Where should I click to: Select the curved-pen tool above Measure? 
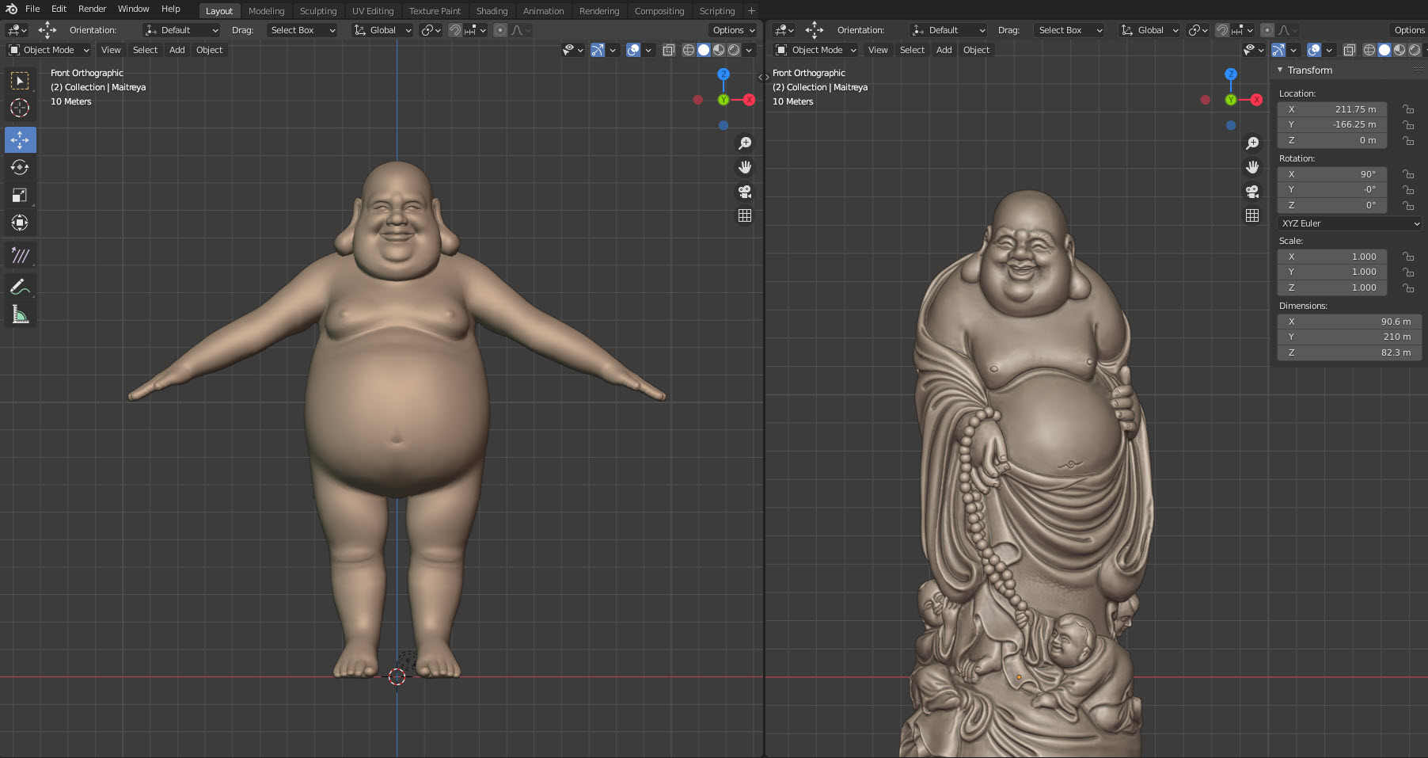click(20, 287)
